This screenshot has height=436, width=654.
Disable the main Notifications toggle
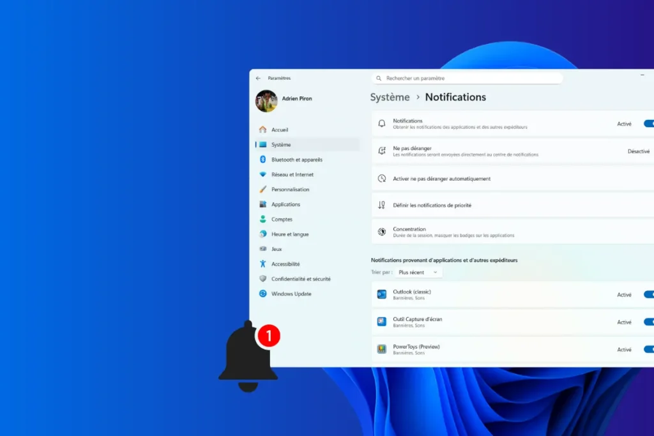tap(649, 123)
